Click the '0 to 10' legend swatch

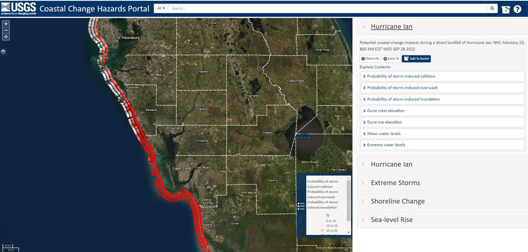tap(322, 220)
